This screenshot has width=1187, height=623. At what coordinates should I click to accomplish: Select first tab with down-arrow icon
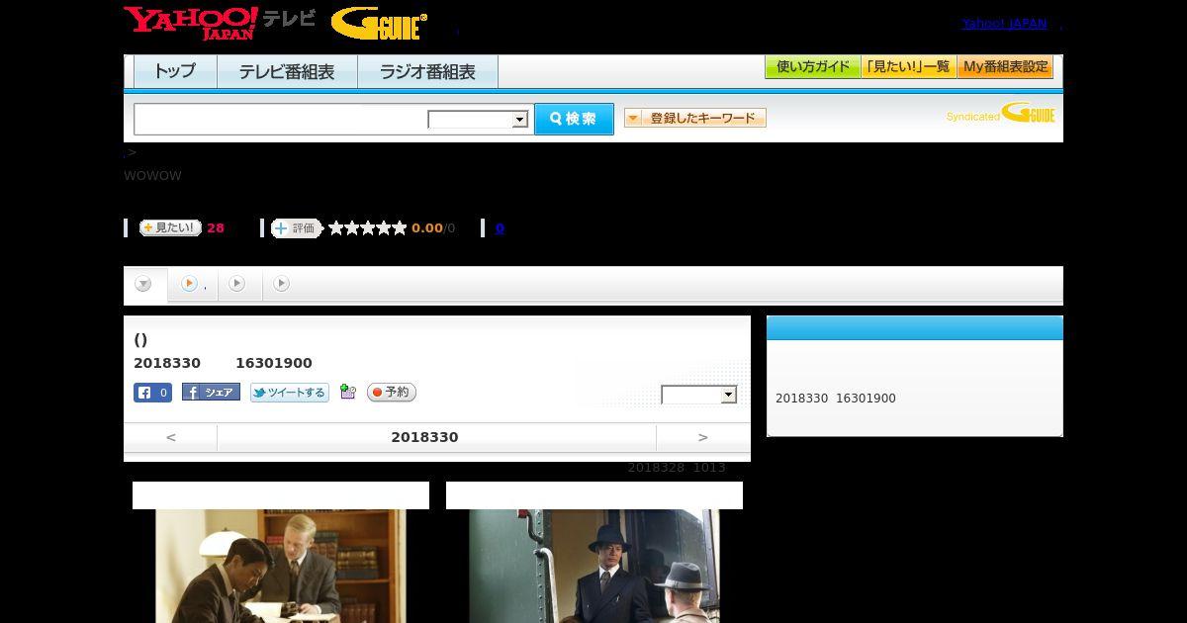144,285
